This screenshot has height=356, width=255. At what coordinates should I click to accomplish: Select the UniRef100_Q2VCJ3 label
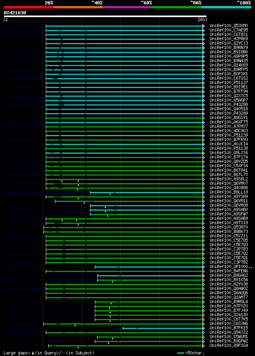pos(229,43)
